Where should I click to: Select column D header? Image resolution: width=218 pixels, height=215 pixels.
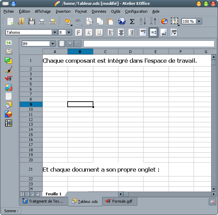coord(130,52)
